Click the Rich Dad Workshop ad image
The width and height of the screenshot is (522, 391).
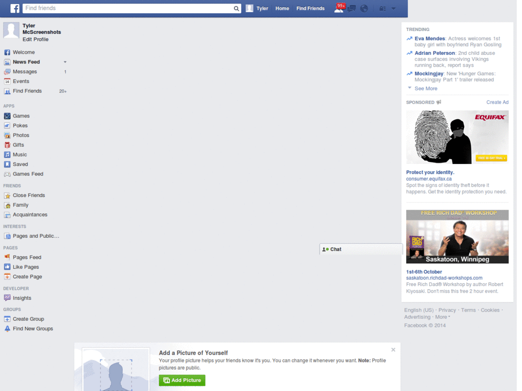coord(457,236)
